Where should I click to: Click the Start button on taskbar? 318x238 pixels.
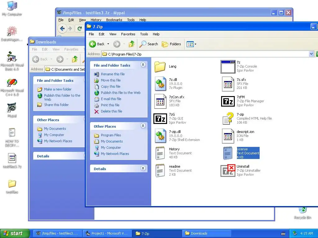(15, 233)
